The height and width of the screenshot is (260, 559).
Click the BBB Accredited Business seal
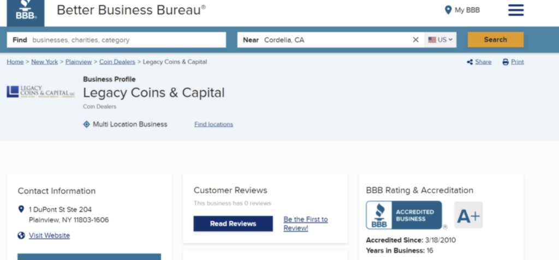click(404, 215)
